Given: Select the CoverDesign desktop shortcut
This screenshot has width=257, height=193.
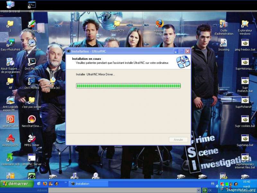Looking at the screenshot, I should pyautogui.click(x=31, y=24).
